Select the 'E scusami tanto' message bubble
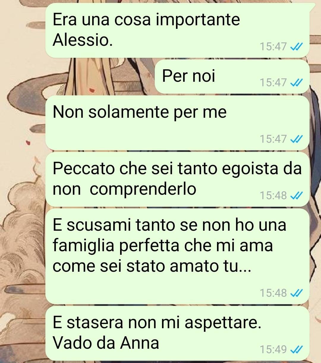The width and height of the screenshot is (321, 363). (177, 256)
